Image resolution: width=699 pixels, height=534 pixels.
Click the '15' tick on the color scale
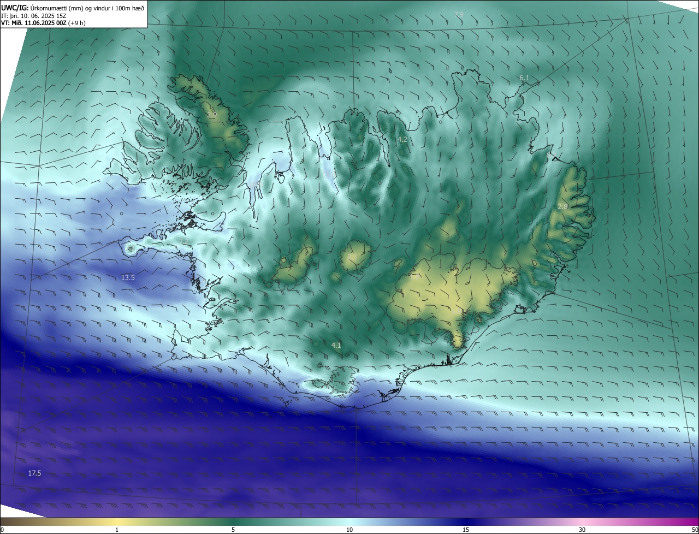pyautogui.click(x=466, y=530)
